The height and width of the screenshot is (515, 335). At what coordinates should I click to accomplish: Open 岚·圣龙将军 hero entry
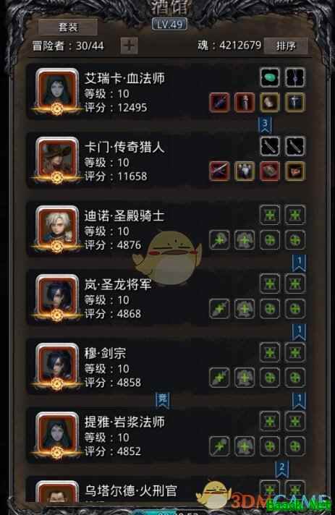coord(167,298)
